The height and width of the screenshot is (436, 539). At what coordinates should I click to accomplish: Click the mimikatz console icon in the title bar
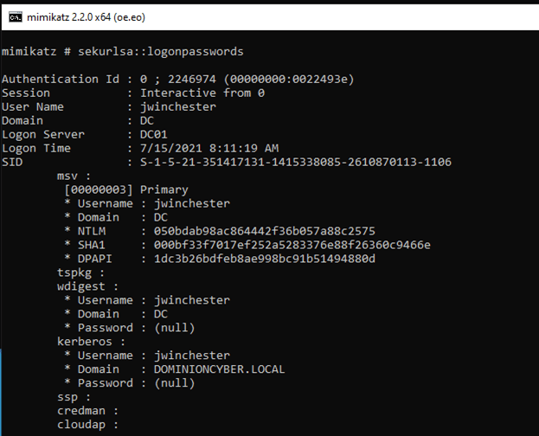click(x=13, y=15)
